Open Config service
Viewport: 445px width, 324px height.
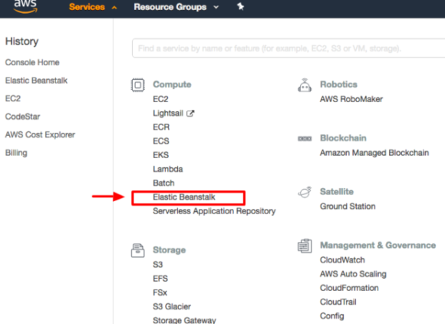tap(331, 316)
